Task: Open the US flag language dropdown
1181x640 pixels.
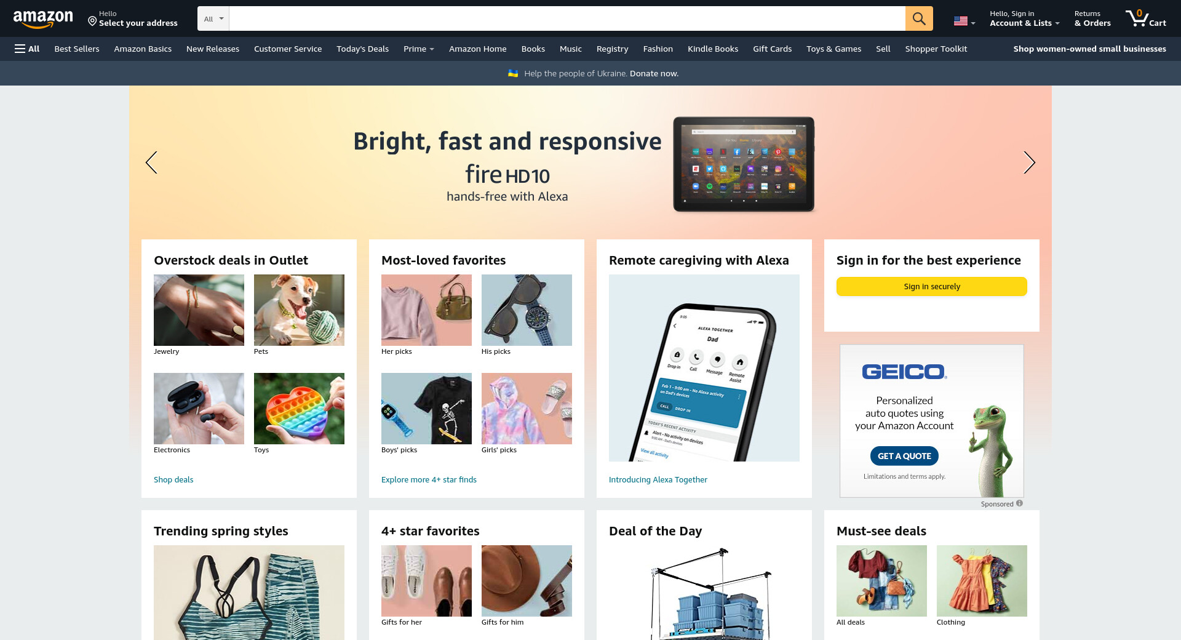Action: (964, 21)
